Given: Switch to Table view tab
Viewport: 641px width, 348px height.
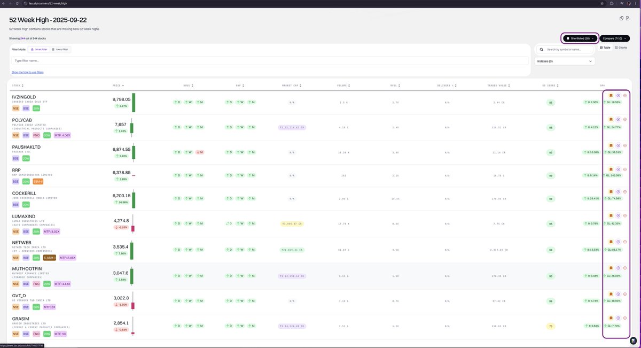Looking at the screenshot, I should tap(605, 48).
